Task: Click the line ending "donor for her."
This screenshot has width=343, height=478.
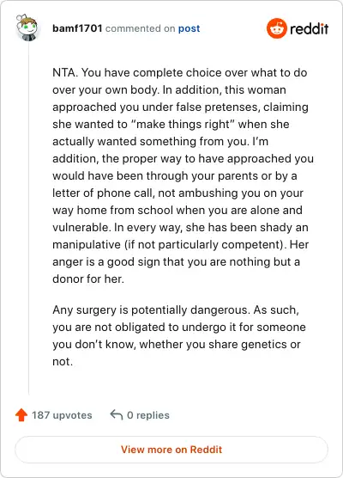Action: coord(88,279)
